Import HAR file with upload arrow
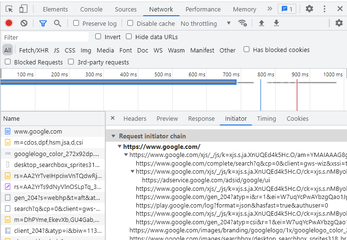This screenshot has width=347, height=240. (x=261, y=23)
